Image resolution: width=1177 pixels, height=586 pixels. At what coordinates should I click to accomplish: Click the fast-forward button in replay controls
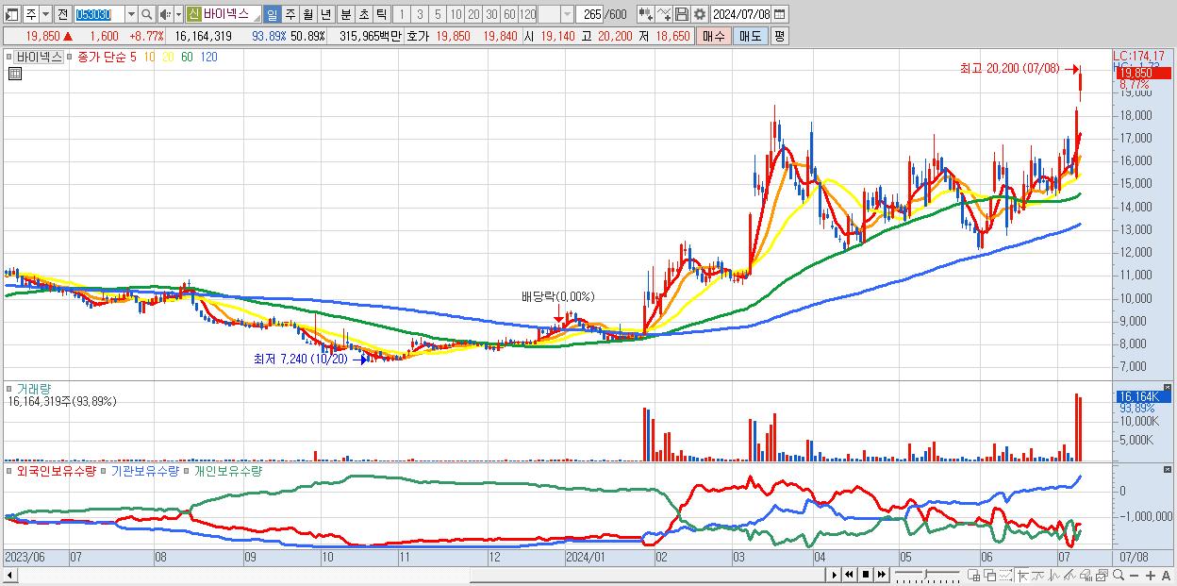882,575
